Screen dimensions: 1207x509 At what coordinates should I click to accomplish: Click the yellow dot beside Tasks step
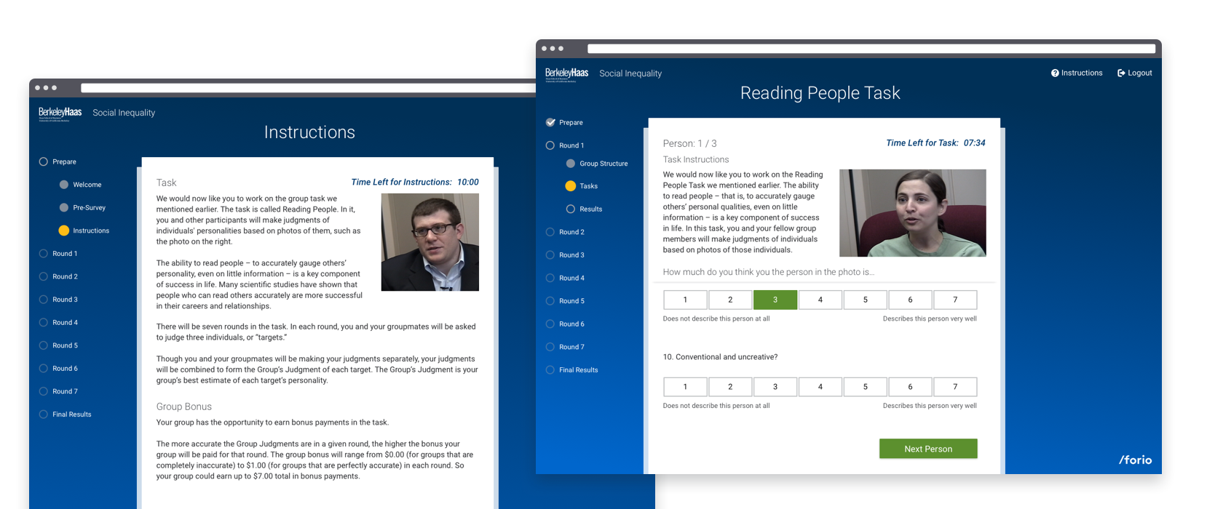(571, 186)
